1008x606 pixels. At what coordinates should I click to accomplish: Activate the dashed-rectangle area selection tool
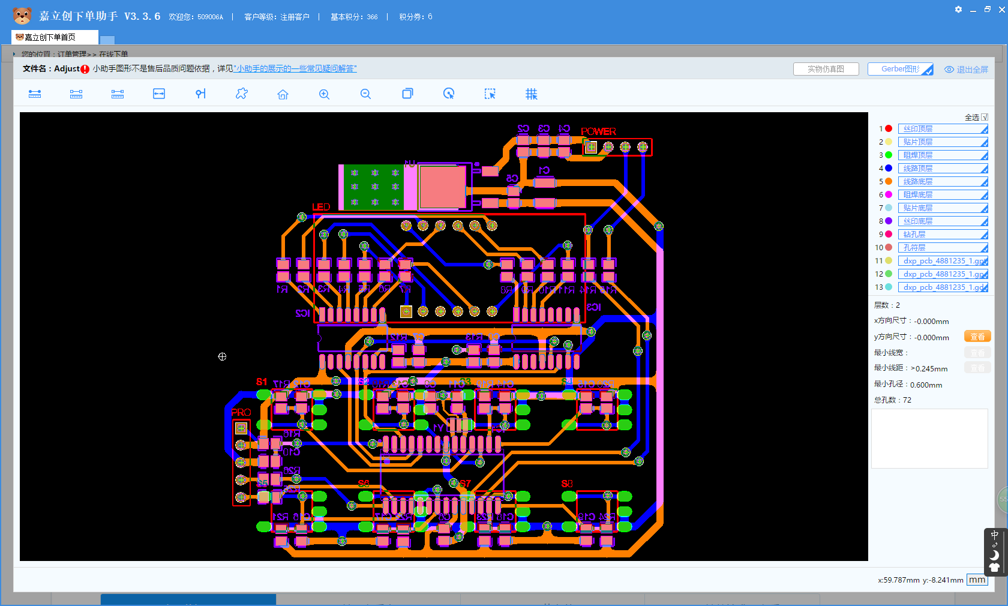[x=490, y=94]
